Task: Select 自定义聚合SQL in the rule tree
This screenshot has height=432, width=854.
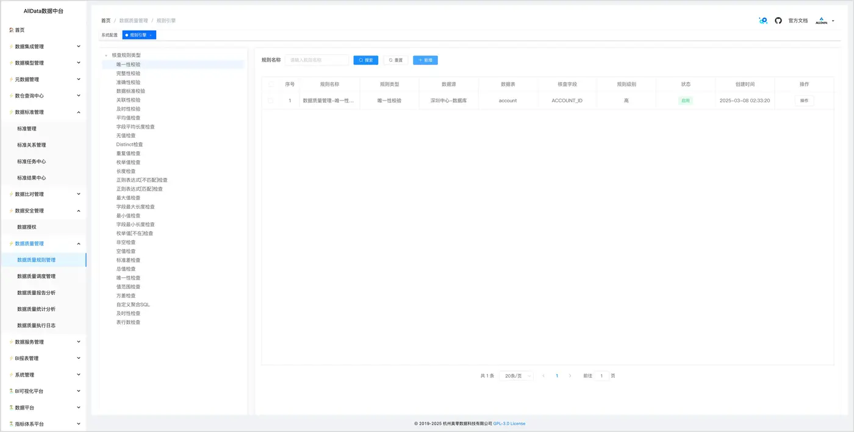Action: pyautogui.click(x=133, y=305)
